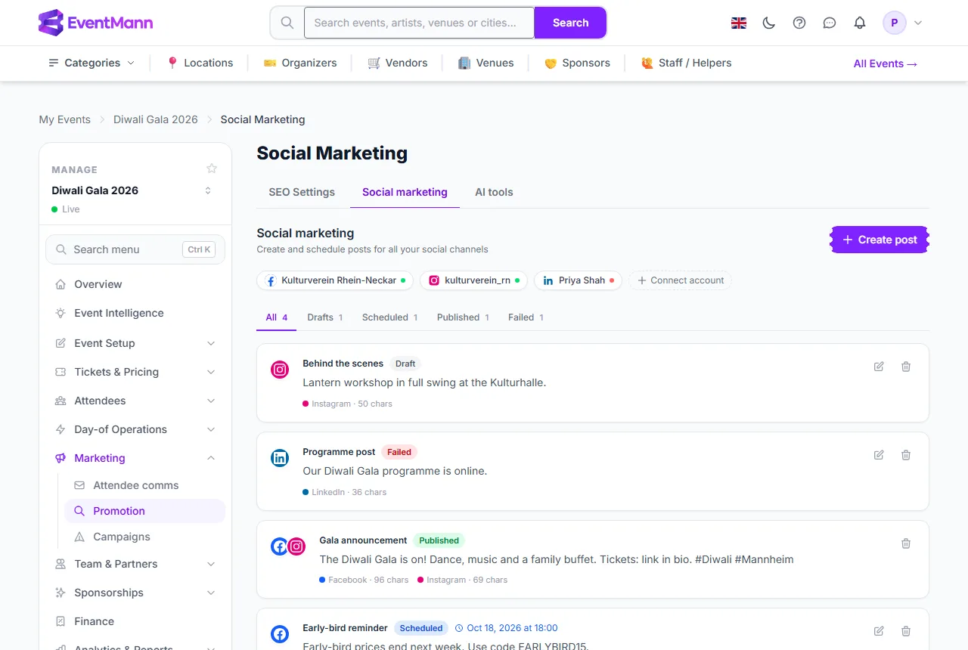
Task: Click the Search menu field in sidebar
Action: click(135, 249)
